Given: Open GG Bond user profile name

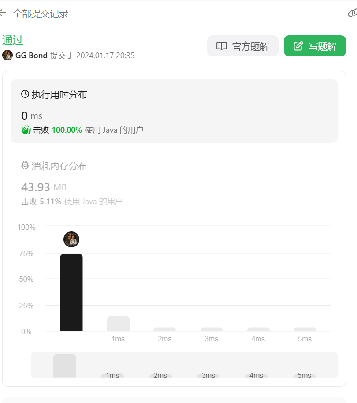Looking at the screenshot, I should pyautogui.click(x=31, y=56).
